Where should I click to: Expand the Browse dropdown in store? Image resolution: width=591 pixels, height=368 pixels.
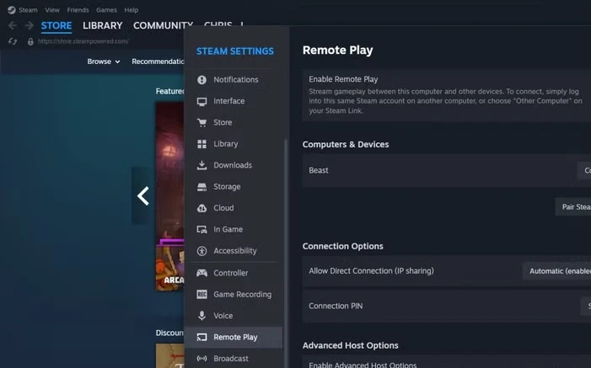click(104, 61)
